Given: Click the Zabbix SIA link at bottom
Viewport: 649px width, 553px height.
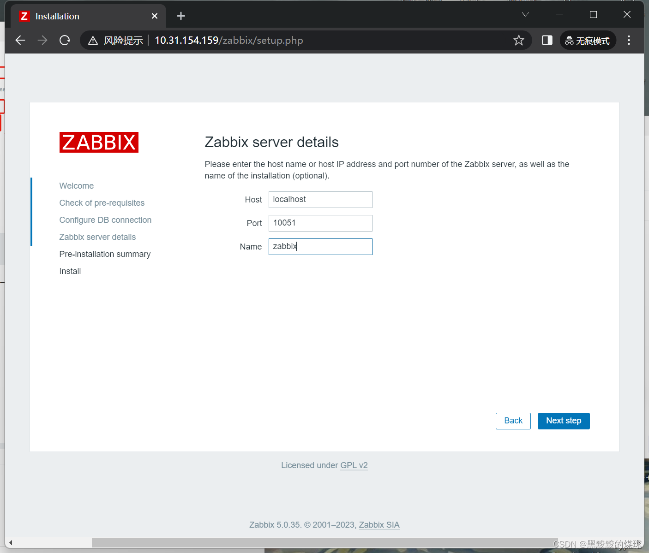Looking at the screenshot, I should tap(379, 525).
